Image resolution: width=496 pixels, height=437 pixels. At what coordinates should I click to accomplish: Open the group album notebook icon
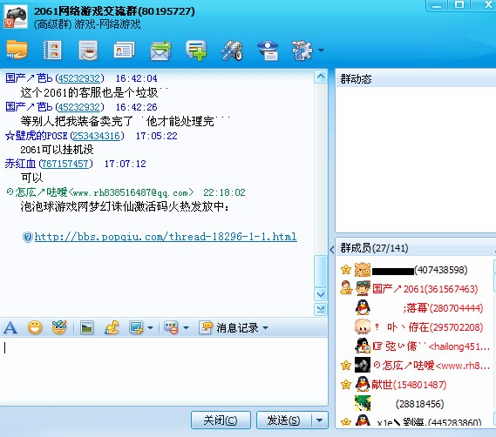click(52, 50)
